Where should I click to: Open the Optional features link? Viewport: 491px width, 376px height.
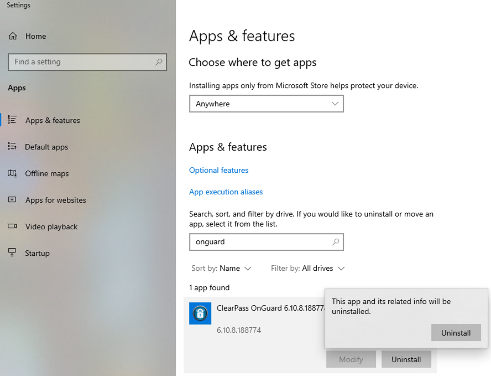tap(218, 170)
